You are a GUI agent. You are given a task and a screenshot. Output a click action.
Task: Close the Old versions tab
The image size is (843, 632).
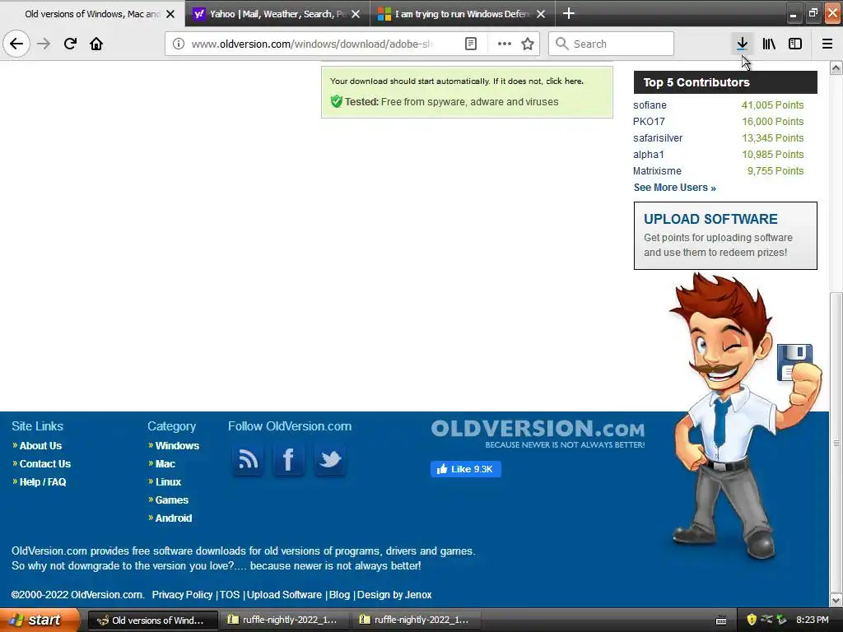tap(170, 14)
